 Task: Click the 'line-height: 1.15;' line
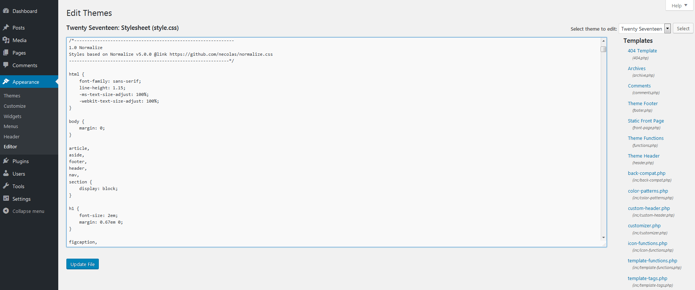pyautogui.click(x=102, y=88)
